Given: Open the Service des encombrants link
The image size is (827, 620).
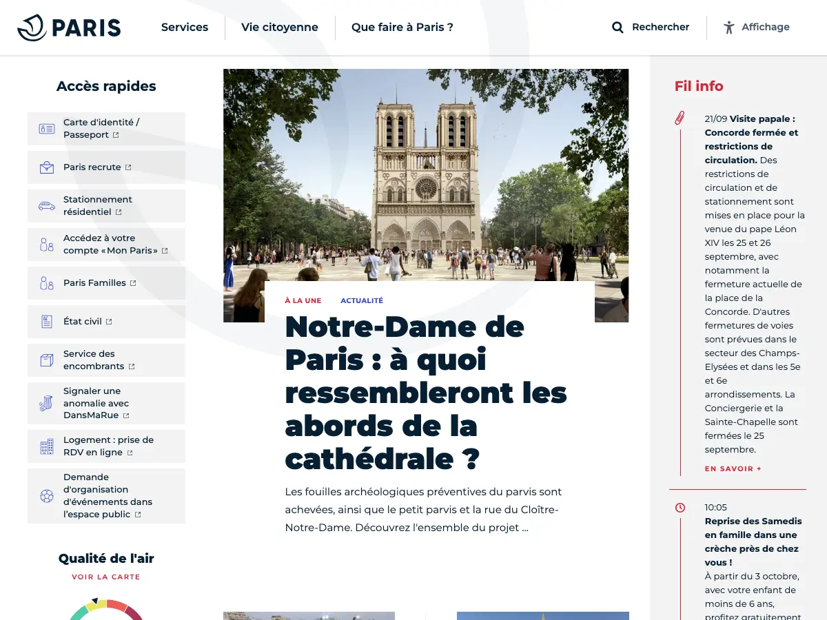Looking at the screenshot, I should click(106, 360).
